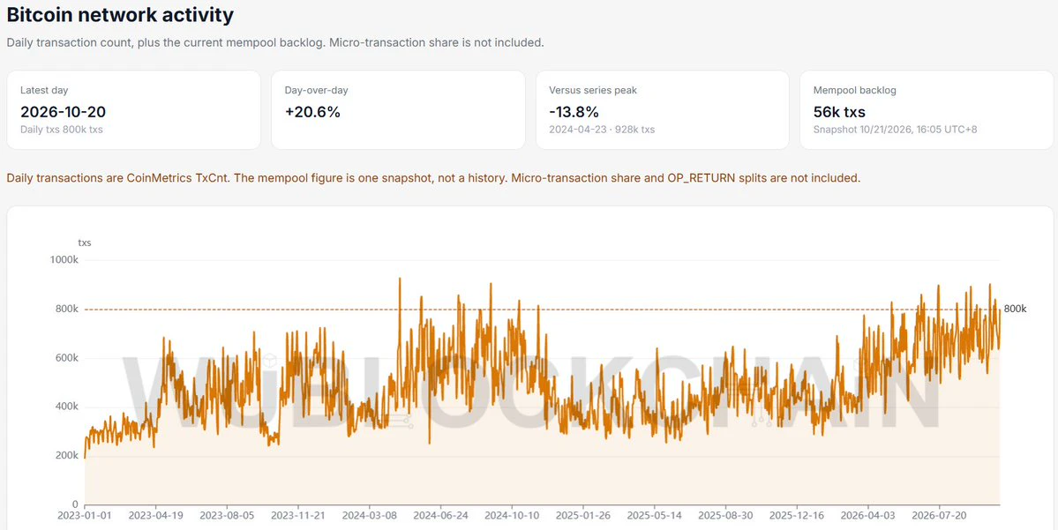This screenshot has width=1058, height=530.
Task: Select the -13.8% value
Action: pos(574,112)
